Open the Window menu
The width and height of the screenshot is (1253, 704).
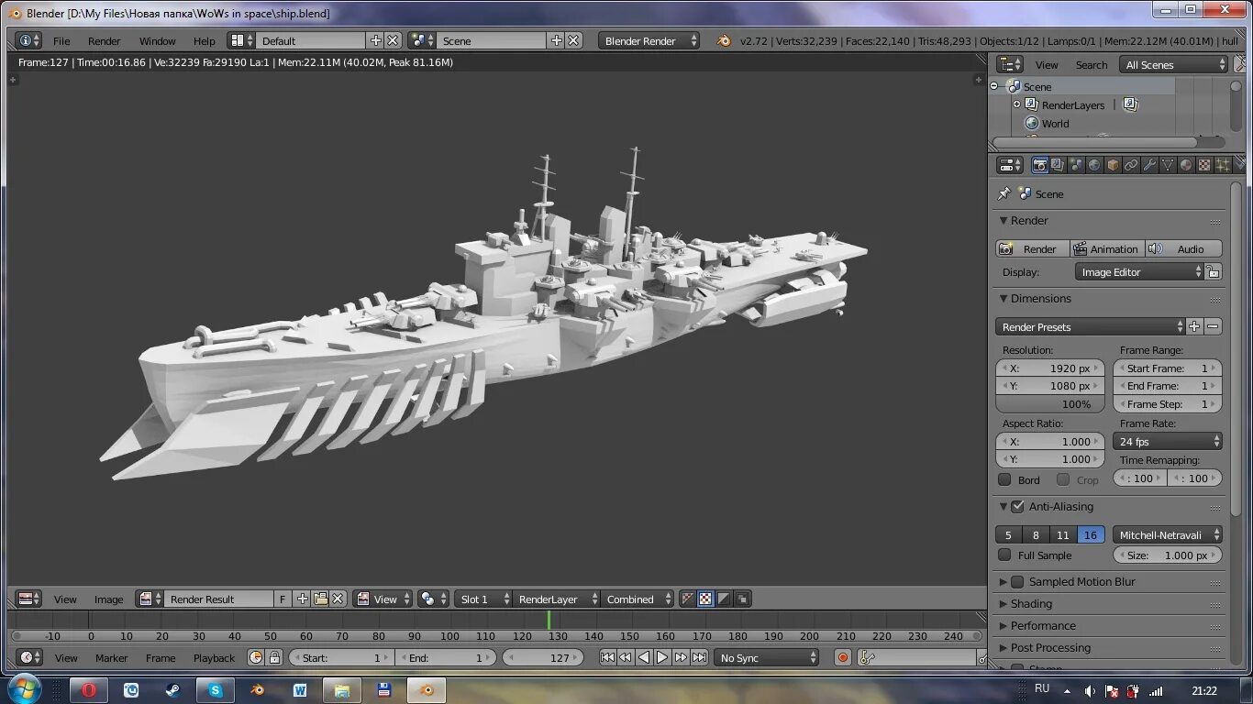coord(158,40)
